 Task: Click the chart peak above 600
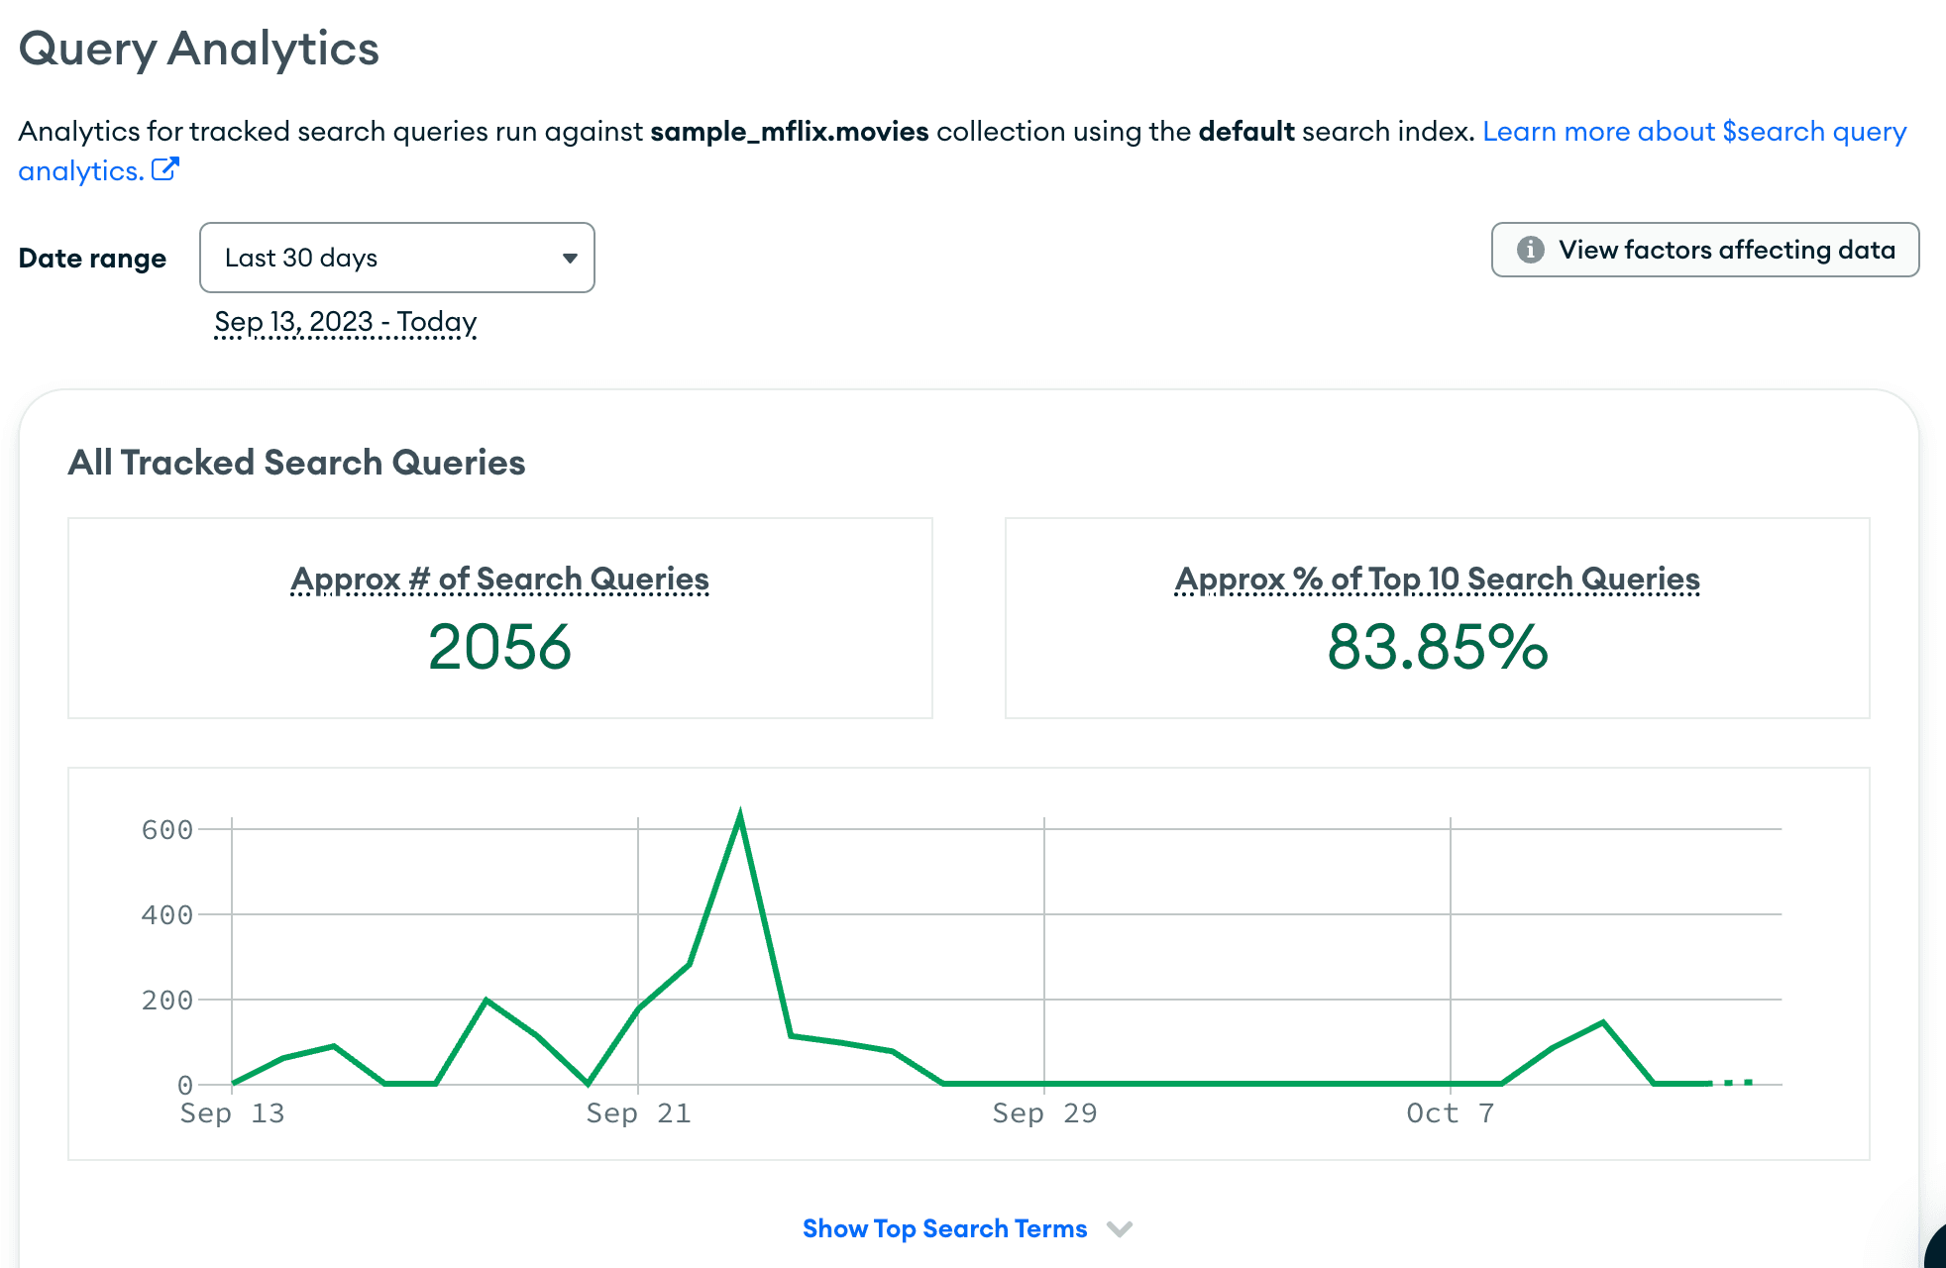[x=740, y=814]
